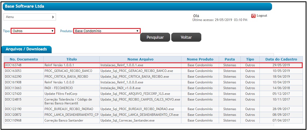Click the file Update_Sql_PROC_RECIBO_CAMPOS_CALCS_NOVO.exe
This screenshot has height=130, width=307.
pyautogui.click(x=140, y=99)
